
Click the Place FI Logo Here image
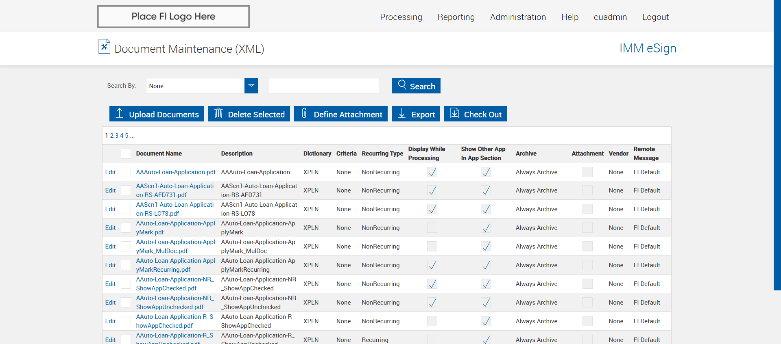click(173, 17)
